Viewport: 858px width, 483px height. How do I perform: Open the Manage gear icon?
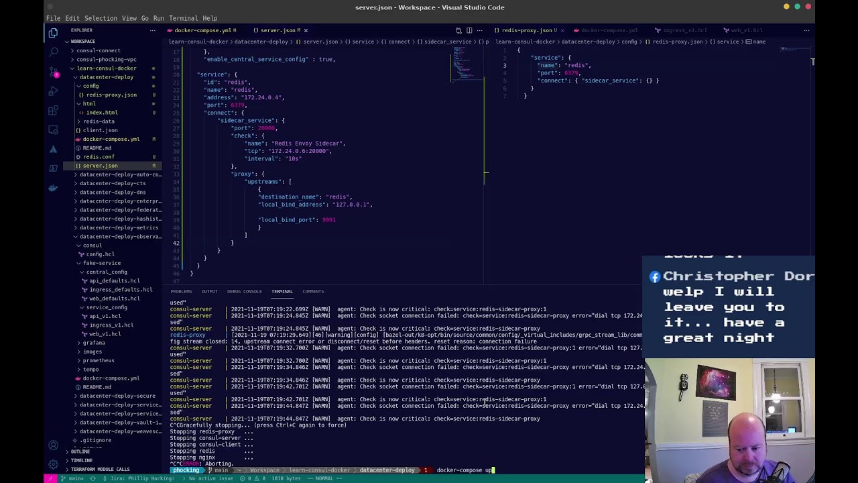coord(53,464)
